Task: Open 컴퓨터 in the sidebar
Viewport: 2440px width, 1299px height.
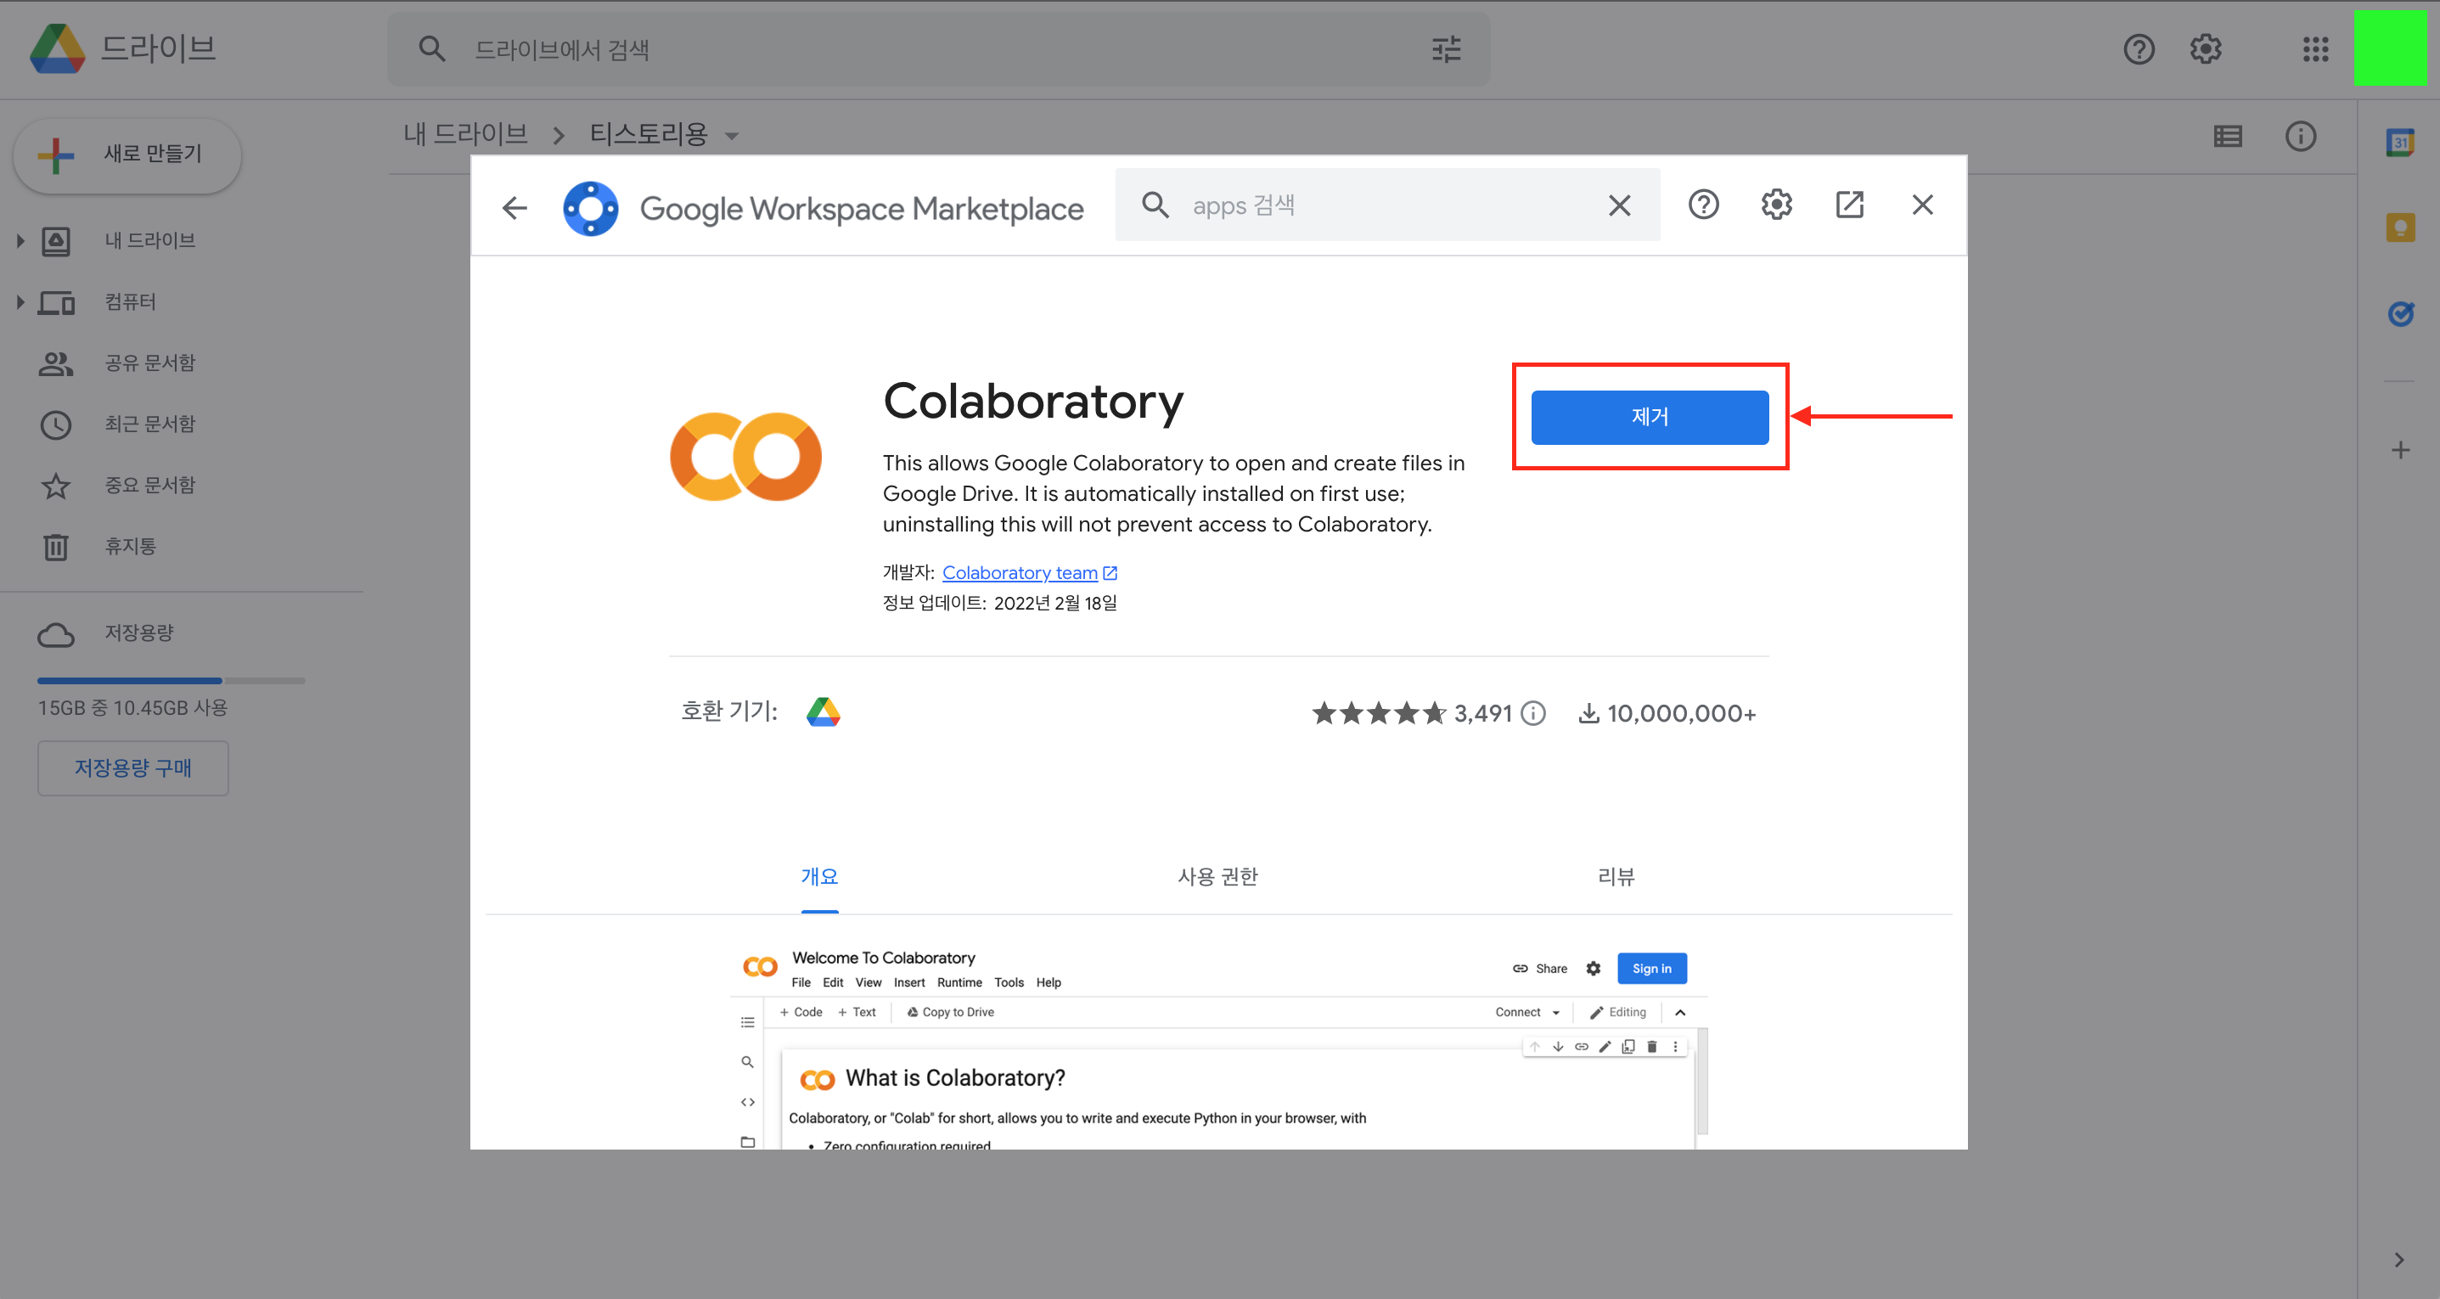Action: [130, 302]
